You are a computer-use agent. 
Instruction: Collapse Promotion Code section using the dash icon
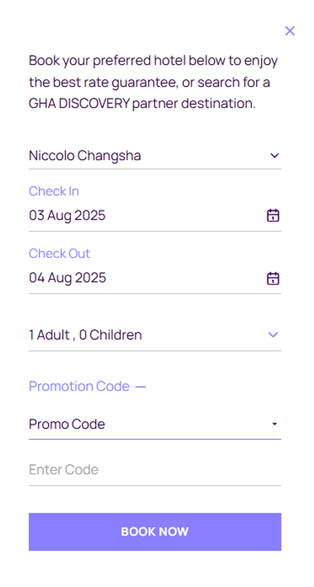click(140, 387)
